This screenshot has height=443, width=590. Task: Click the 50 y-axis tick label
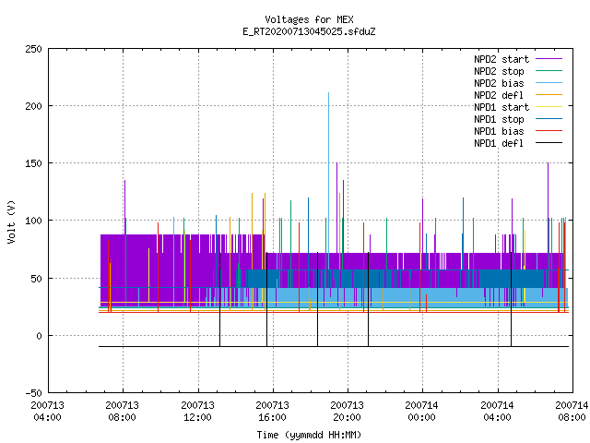36,279
